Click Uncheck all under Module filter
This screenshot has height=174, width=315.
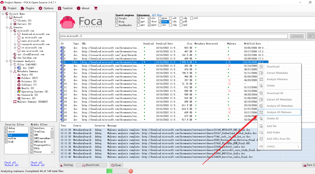point(38,165)
